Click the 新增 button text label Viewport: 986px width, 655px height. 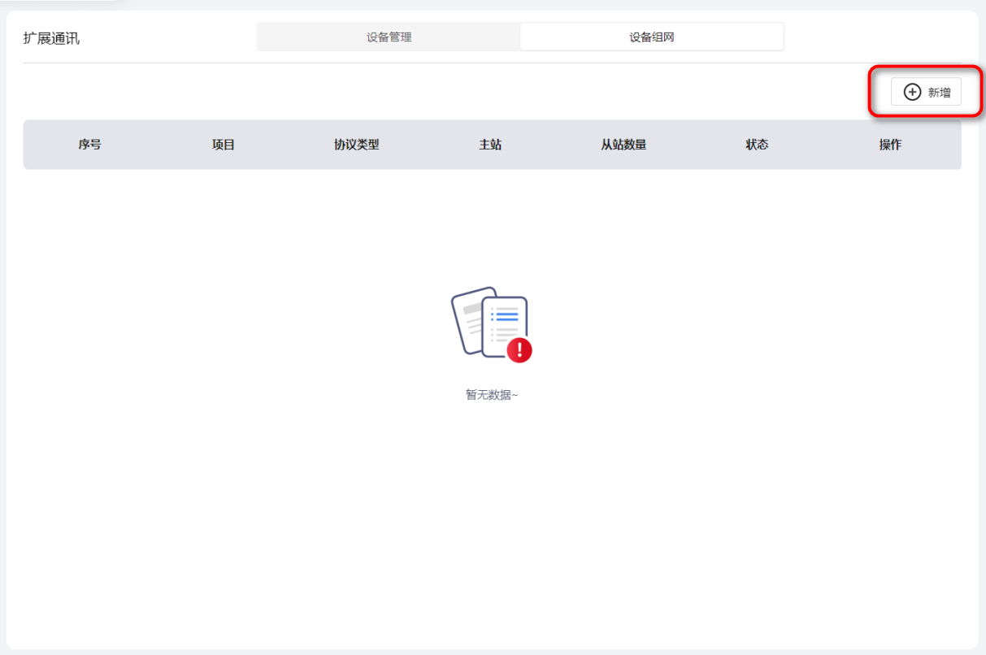[939, 93]
